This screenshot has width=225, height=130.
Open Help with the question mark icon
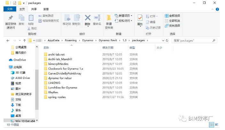pyautogui.click(x=217, y=9)
